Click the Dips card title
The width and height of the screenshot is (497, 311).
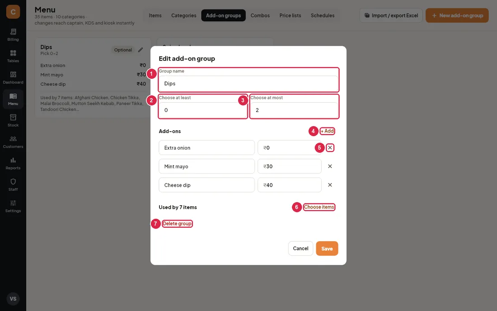(x=46, y=47)
